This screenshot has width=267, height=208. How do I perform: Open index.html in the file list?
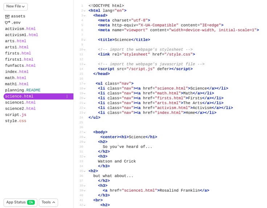[x=17, y=72]
